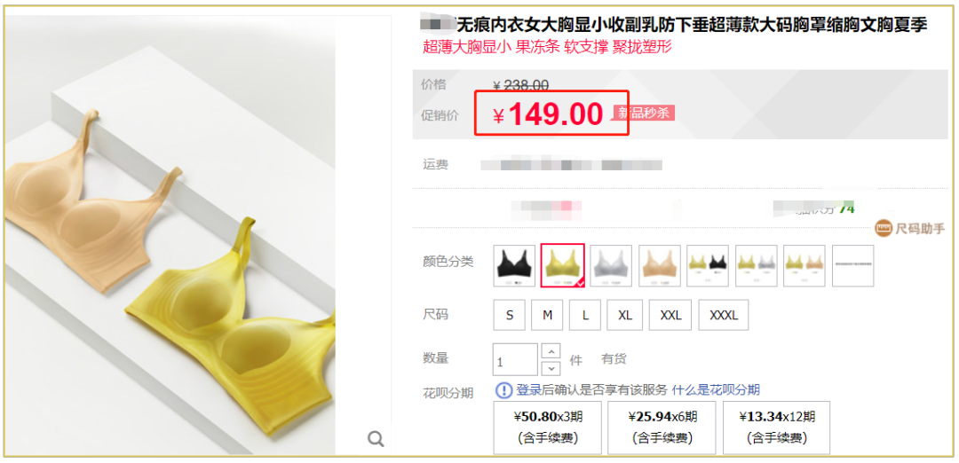Pick the yellow and black combo option

click(708, 266)
